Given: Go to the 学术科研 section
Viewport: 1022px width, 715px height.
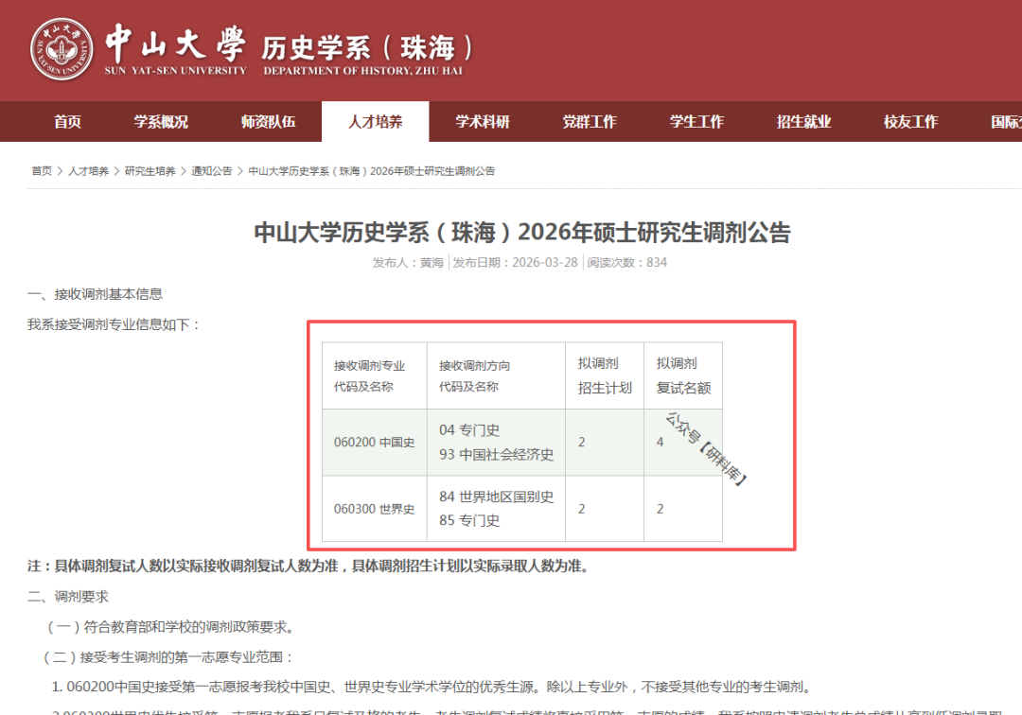Looking at the screenshot, I should pyautogui.click(x=482, y=122).
